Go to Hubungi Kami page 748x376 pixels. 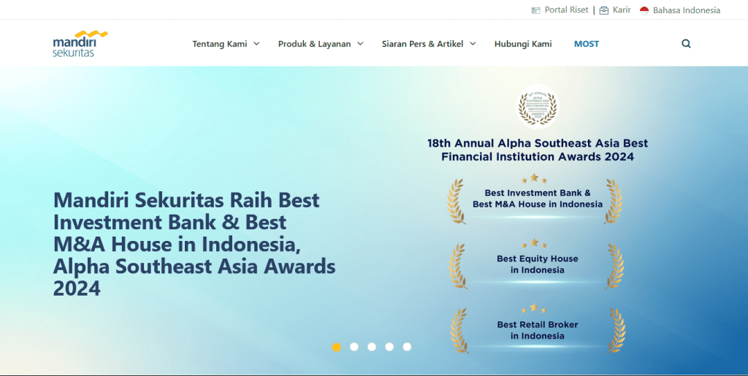[x=523, y=44]
